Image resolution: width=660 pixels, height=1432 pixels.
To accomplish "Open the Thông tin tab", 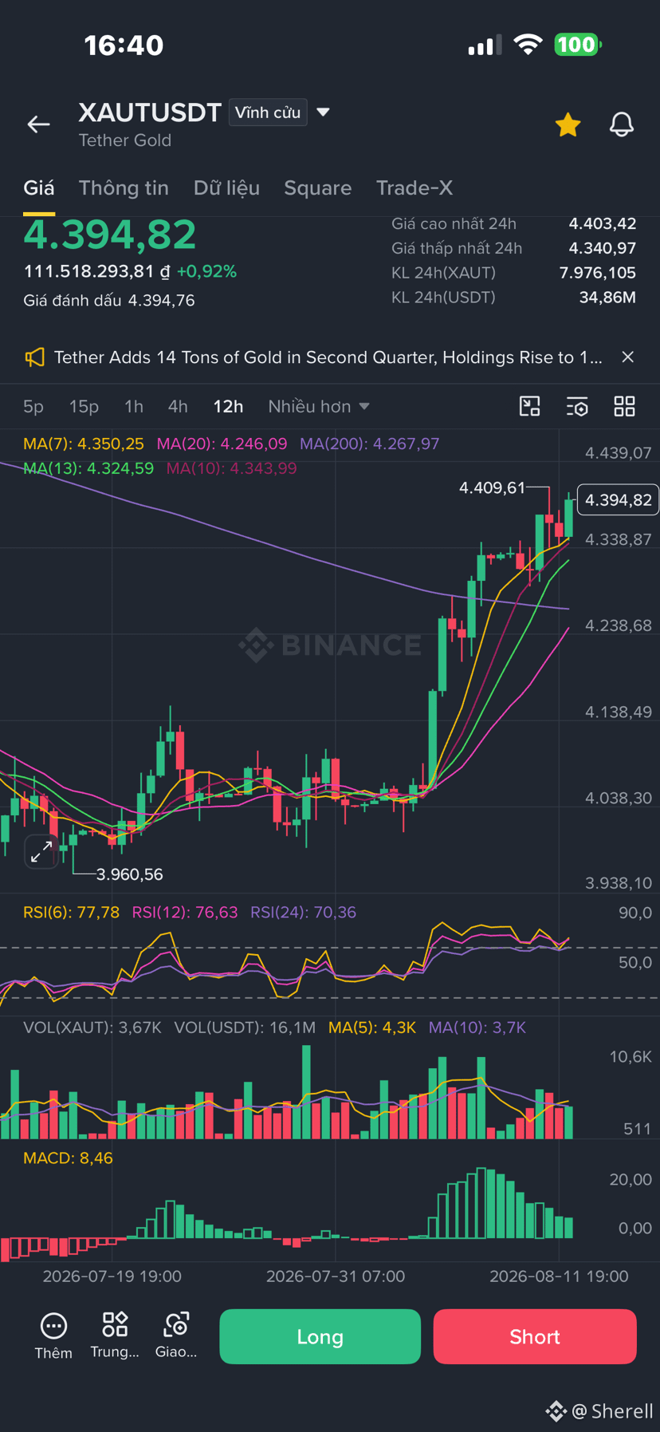I will point(124,188).
